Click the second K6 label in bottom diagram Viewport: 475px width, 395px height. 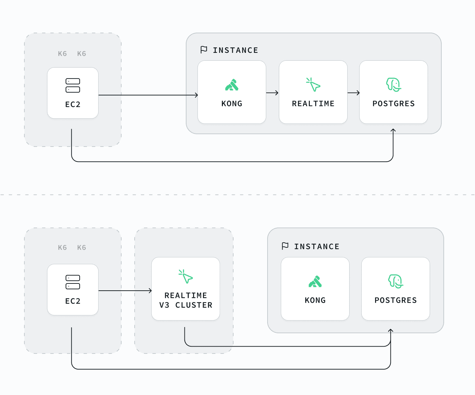pos(82,247)
